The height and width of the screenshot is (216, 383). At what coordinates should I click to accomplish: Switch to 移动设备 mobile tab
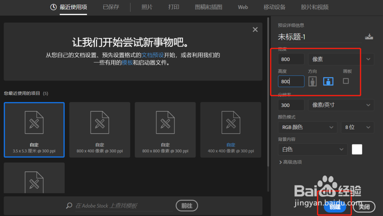[x=274, y=7]
